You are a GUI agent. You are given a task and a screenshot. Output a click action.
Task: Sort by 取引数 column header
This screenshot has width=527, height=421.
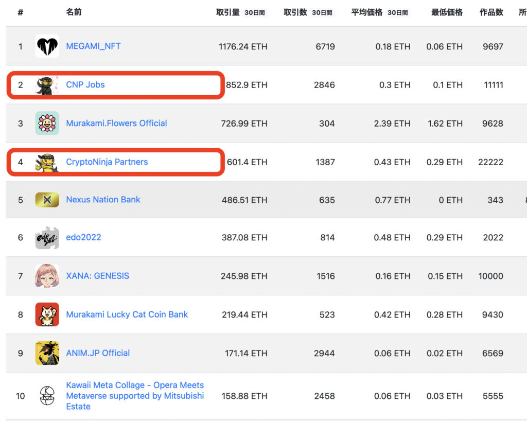(295, 12)
